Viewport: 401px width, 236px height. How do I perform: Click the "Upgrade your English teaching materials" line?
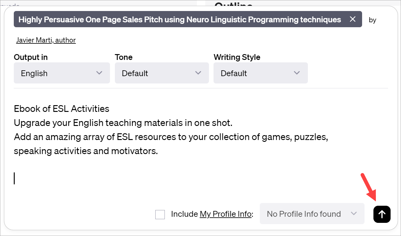point(123,123)
